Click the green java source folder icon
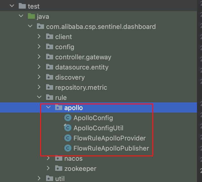Screen dimensions: 202x182 [31, 16]
